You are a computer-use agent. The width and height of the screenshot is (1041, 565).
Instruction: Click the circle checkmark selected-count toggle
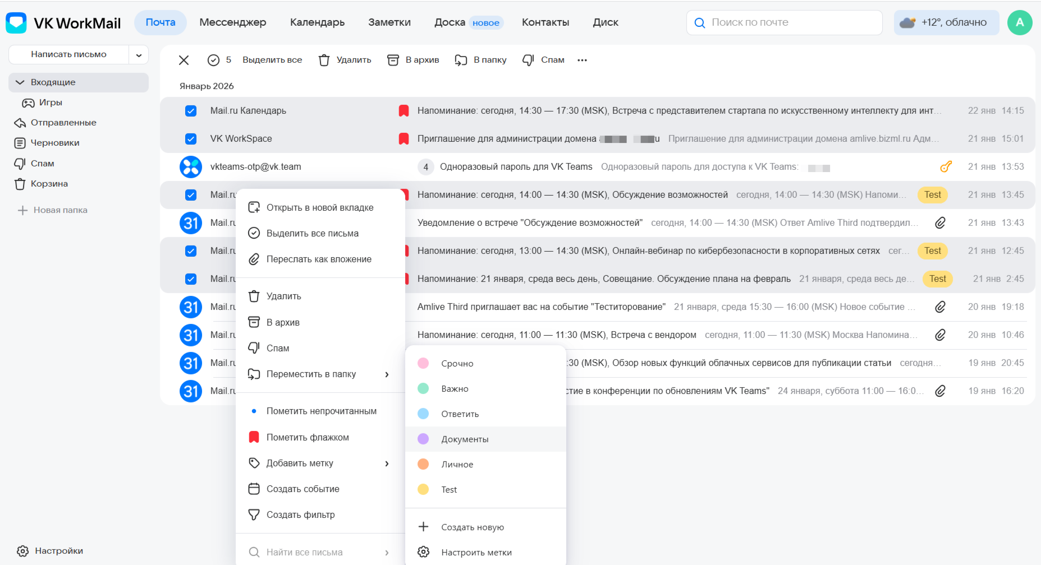213,60
